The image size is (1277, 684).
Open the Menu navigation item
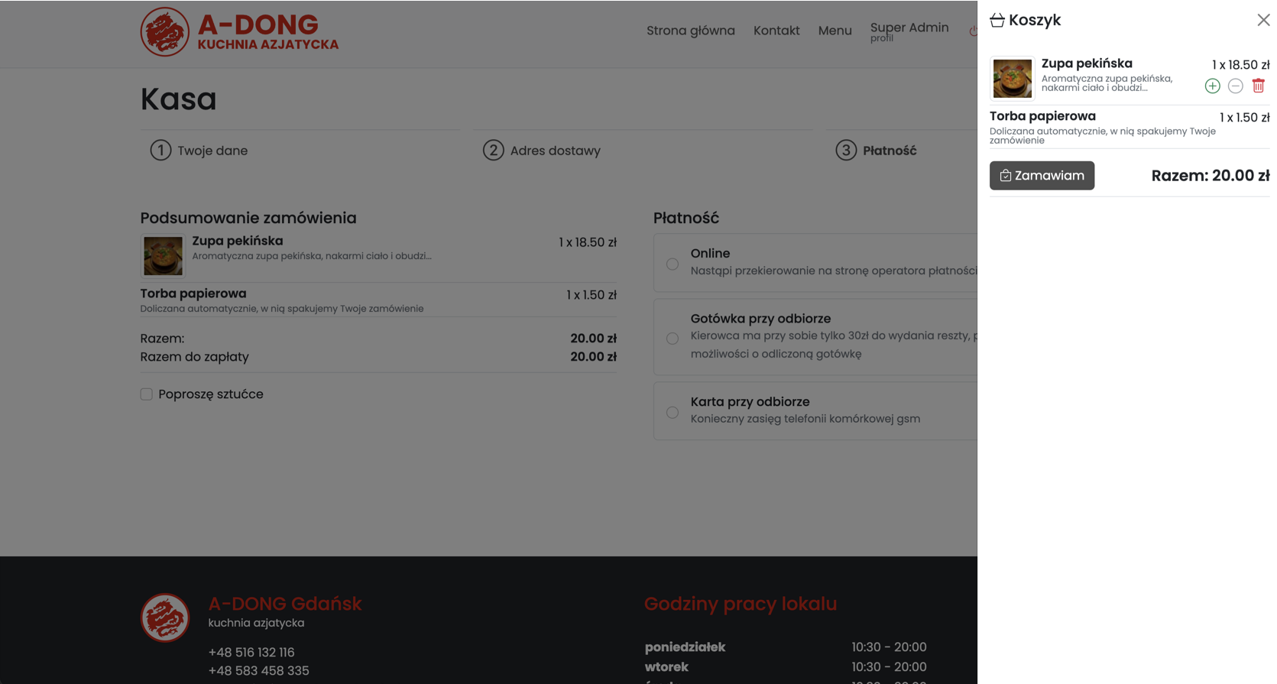(x=835, y=31)
